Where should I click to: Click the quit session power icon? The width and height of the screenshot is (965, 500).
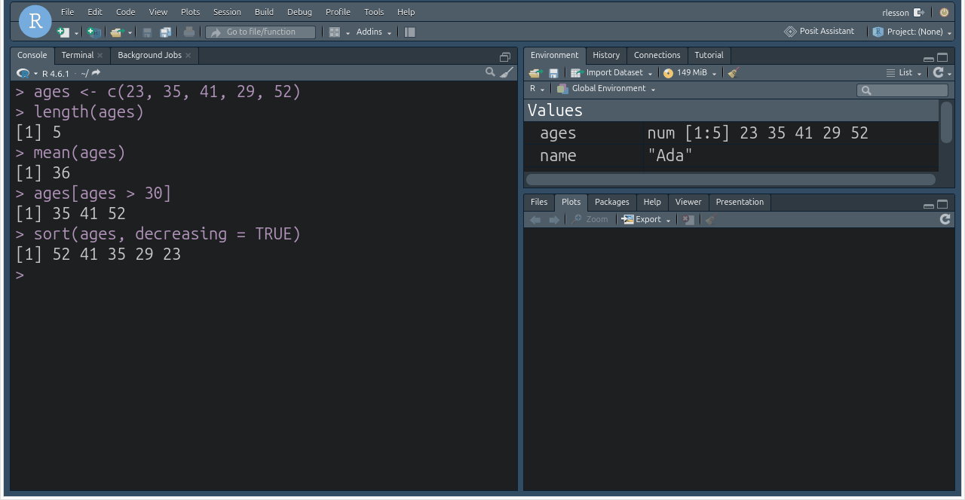click(944, 12)
